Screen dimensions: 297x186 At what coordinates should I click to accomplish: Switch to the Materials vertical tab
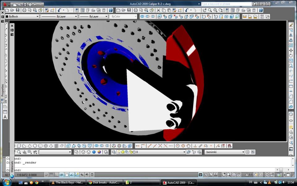coord(12,166)
